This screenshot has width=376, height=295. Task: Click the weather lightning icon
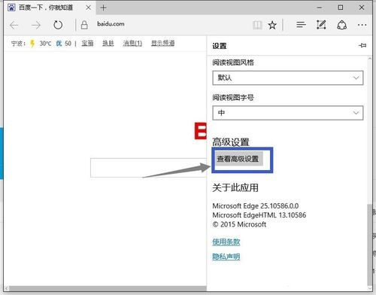pyautogui.click(x=32, y=44)
